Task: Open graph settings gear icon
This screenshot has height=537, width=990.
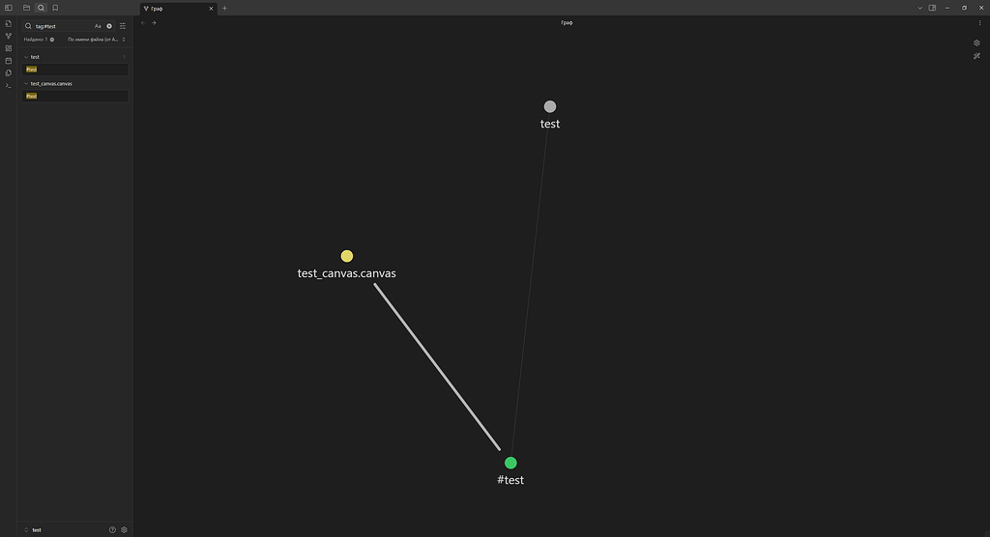Action: point(976,42)
